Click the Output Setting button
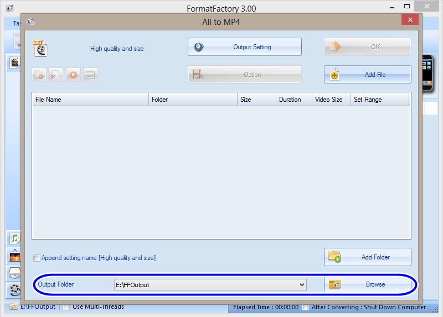This screenshot has width=443, height=317. [x=244, y=47]
